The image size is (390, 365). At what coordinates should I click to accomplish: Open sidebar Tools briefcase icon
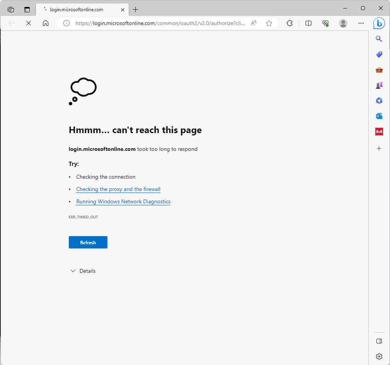[379, 70]
